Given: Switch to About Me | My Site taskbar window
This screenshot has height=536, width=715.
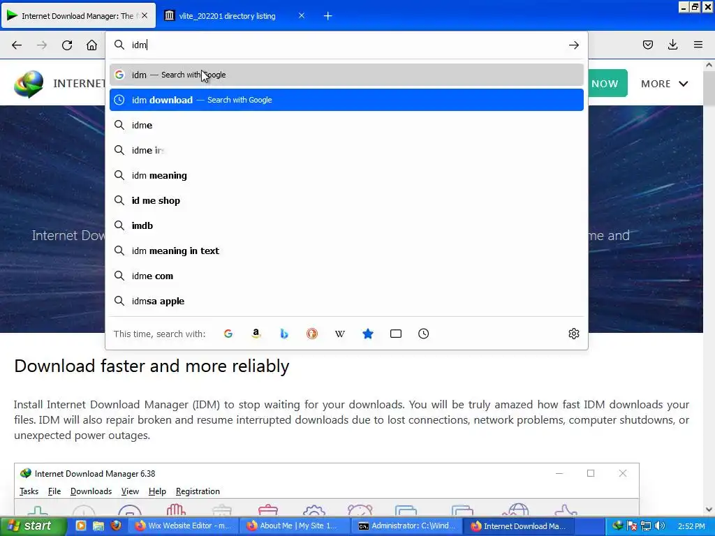Looking at the screenshot, I should [x=295, y=526].
